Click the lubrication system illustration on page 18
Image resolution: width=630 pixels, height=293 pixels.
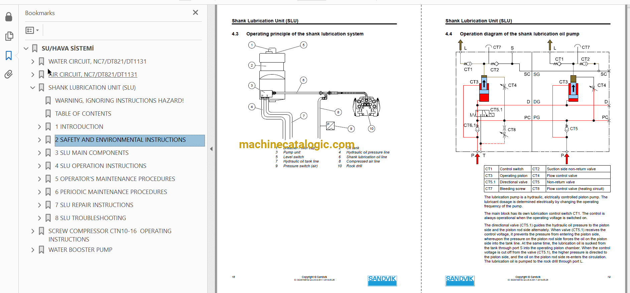coord(314,90)
